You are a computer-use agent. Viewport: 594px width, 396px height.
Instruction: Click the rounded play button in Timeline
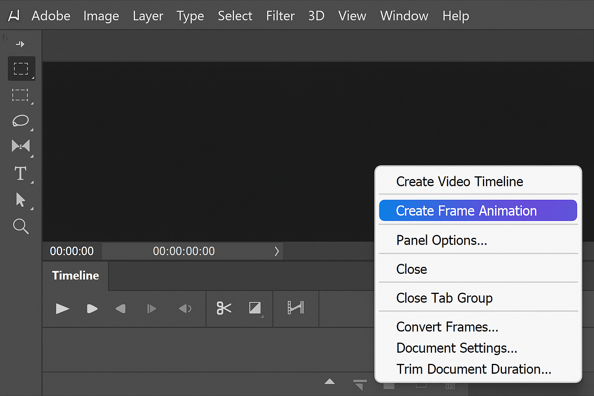click(92, 309)
